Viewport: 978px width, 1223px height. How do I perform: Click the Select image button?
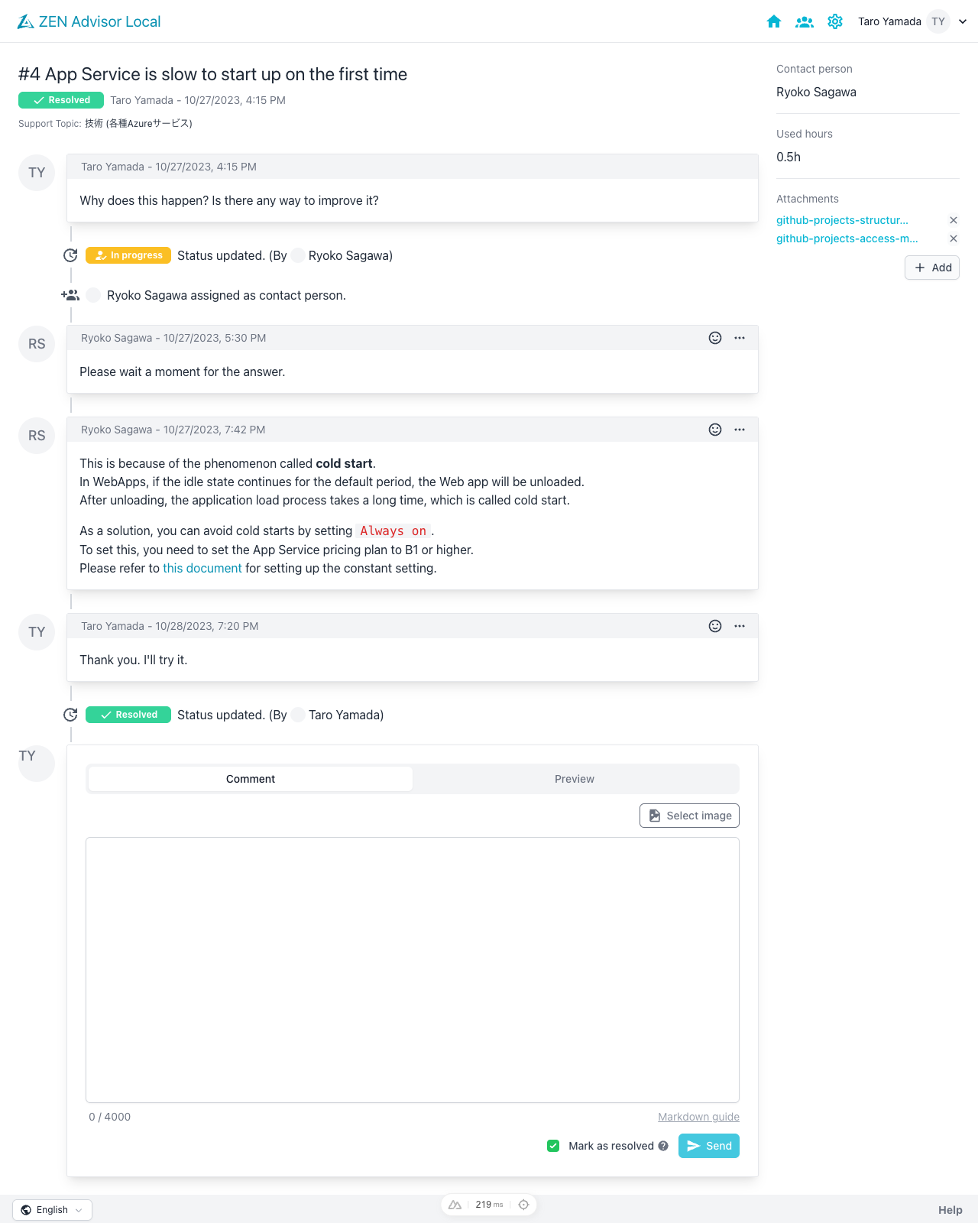(x=689, y=816)
